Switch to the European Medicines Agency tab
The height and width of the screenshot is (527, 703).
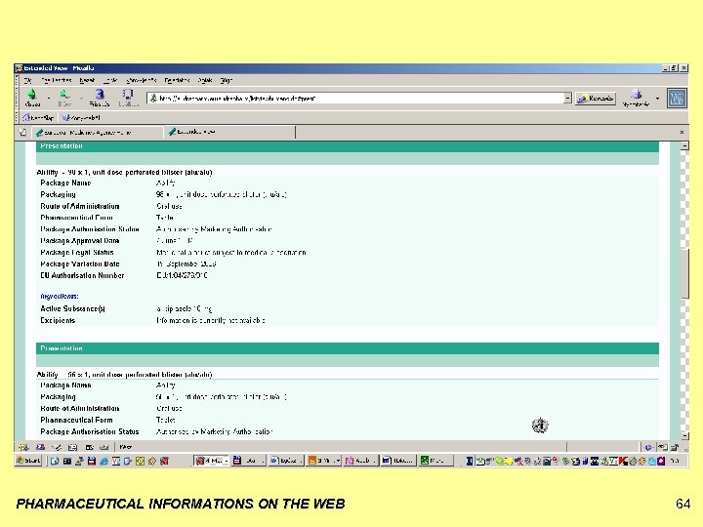[x=97, y=132]
